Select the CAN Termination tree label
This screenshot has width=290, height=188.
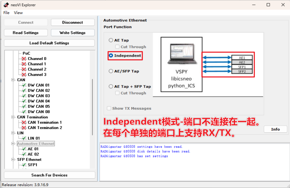pos(33,117)
